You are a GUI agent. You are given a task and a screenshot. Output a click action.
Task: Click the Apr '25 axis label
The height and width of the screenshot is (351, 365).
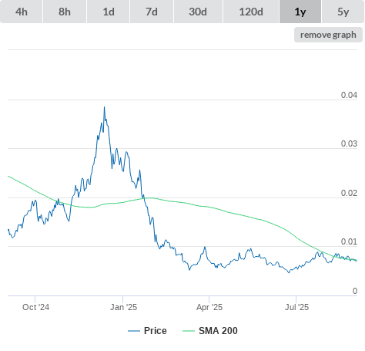209,307
